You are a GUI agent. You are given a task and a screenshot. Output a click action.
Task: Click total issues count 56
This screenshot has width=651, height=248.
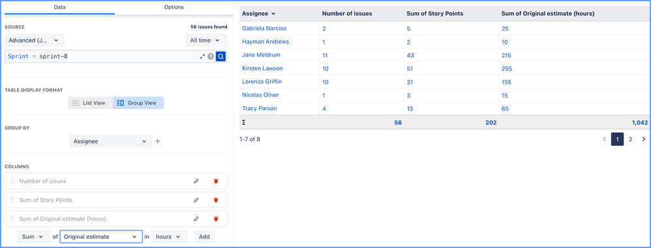398,122
